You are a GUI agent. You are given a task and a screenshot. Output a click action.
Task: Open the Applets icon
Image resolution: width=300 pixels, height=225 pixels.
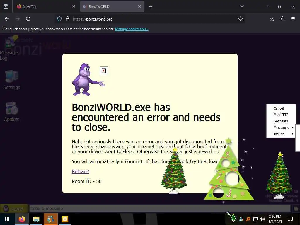[12, 112]
